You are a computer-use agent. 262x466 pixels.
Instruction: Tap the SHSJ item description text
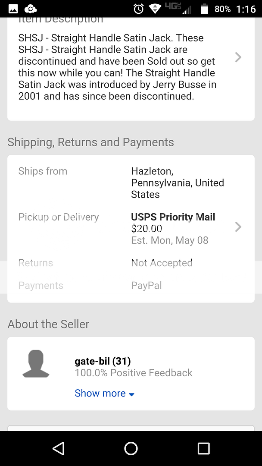(x=117, y=67)
